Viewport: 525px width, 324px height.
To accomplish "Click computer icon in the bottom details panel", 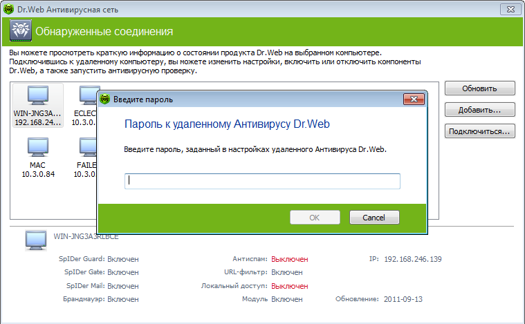I will [36, 240].
